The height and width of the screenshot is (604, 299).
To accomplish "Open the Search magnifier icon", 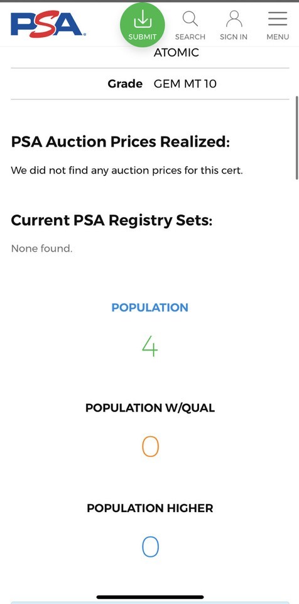I will [190, 19].
